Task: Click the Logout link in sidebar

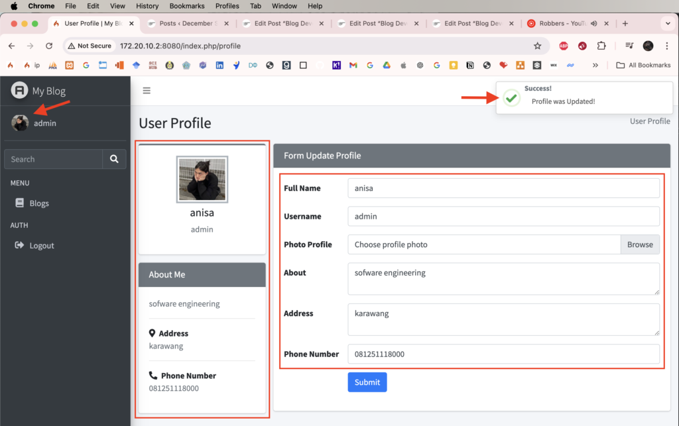Action: pos(41,245)
